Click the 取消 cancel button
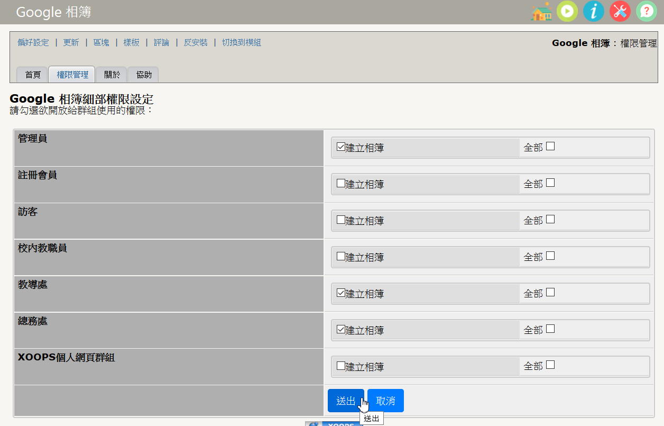 (x=385, y=401)
